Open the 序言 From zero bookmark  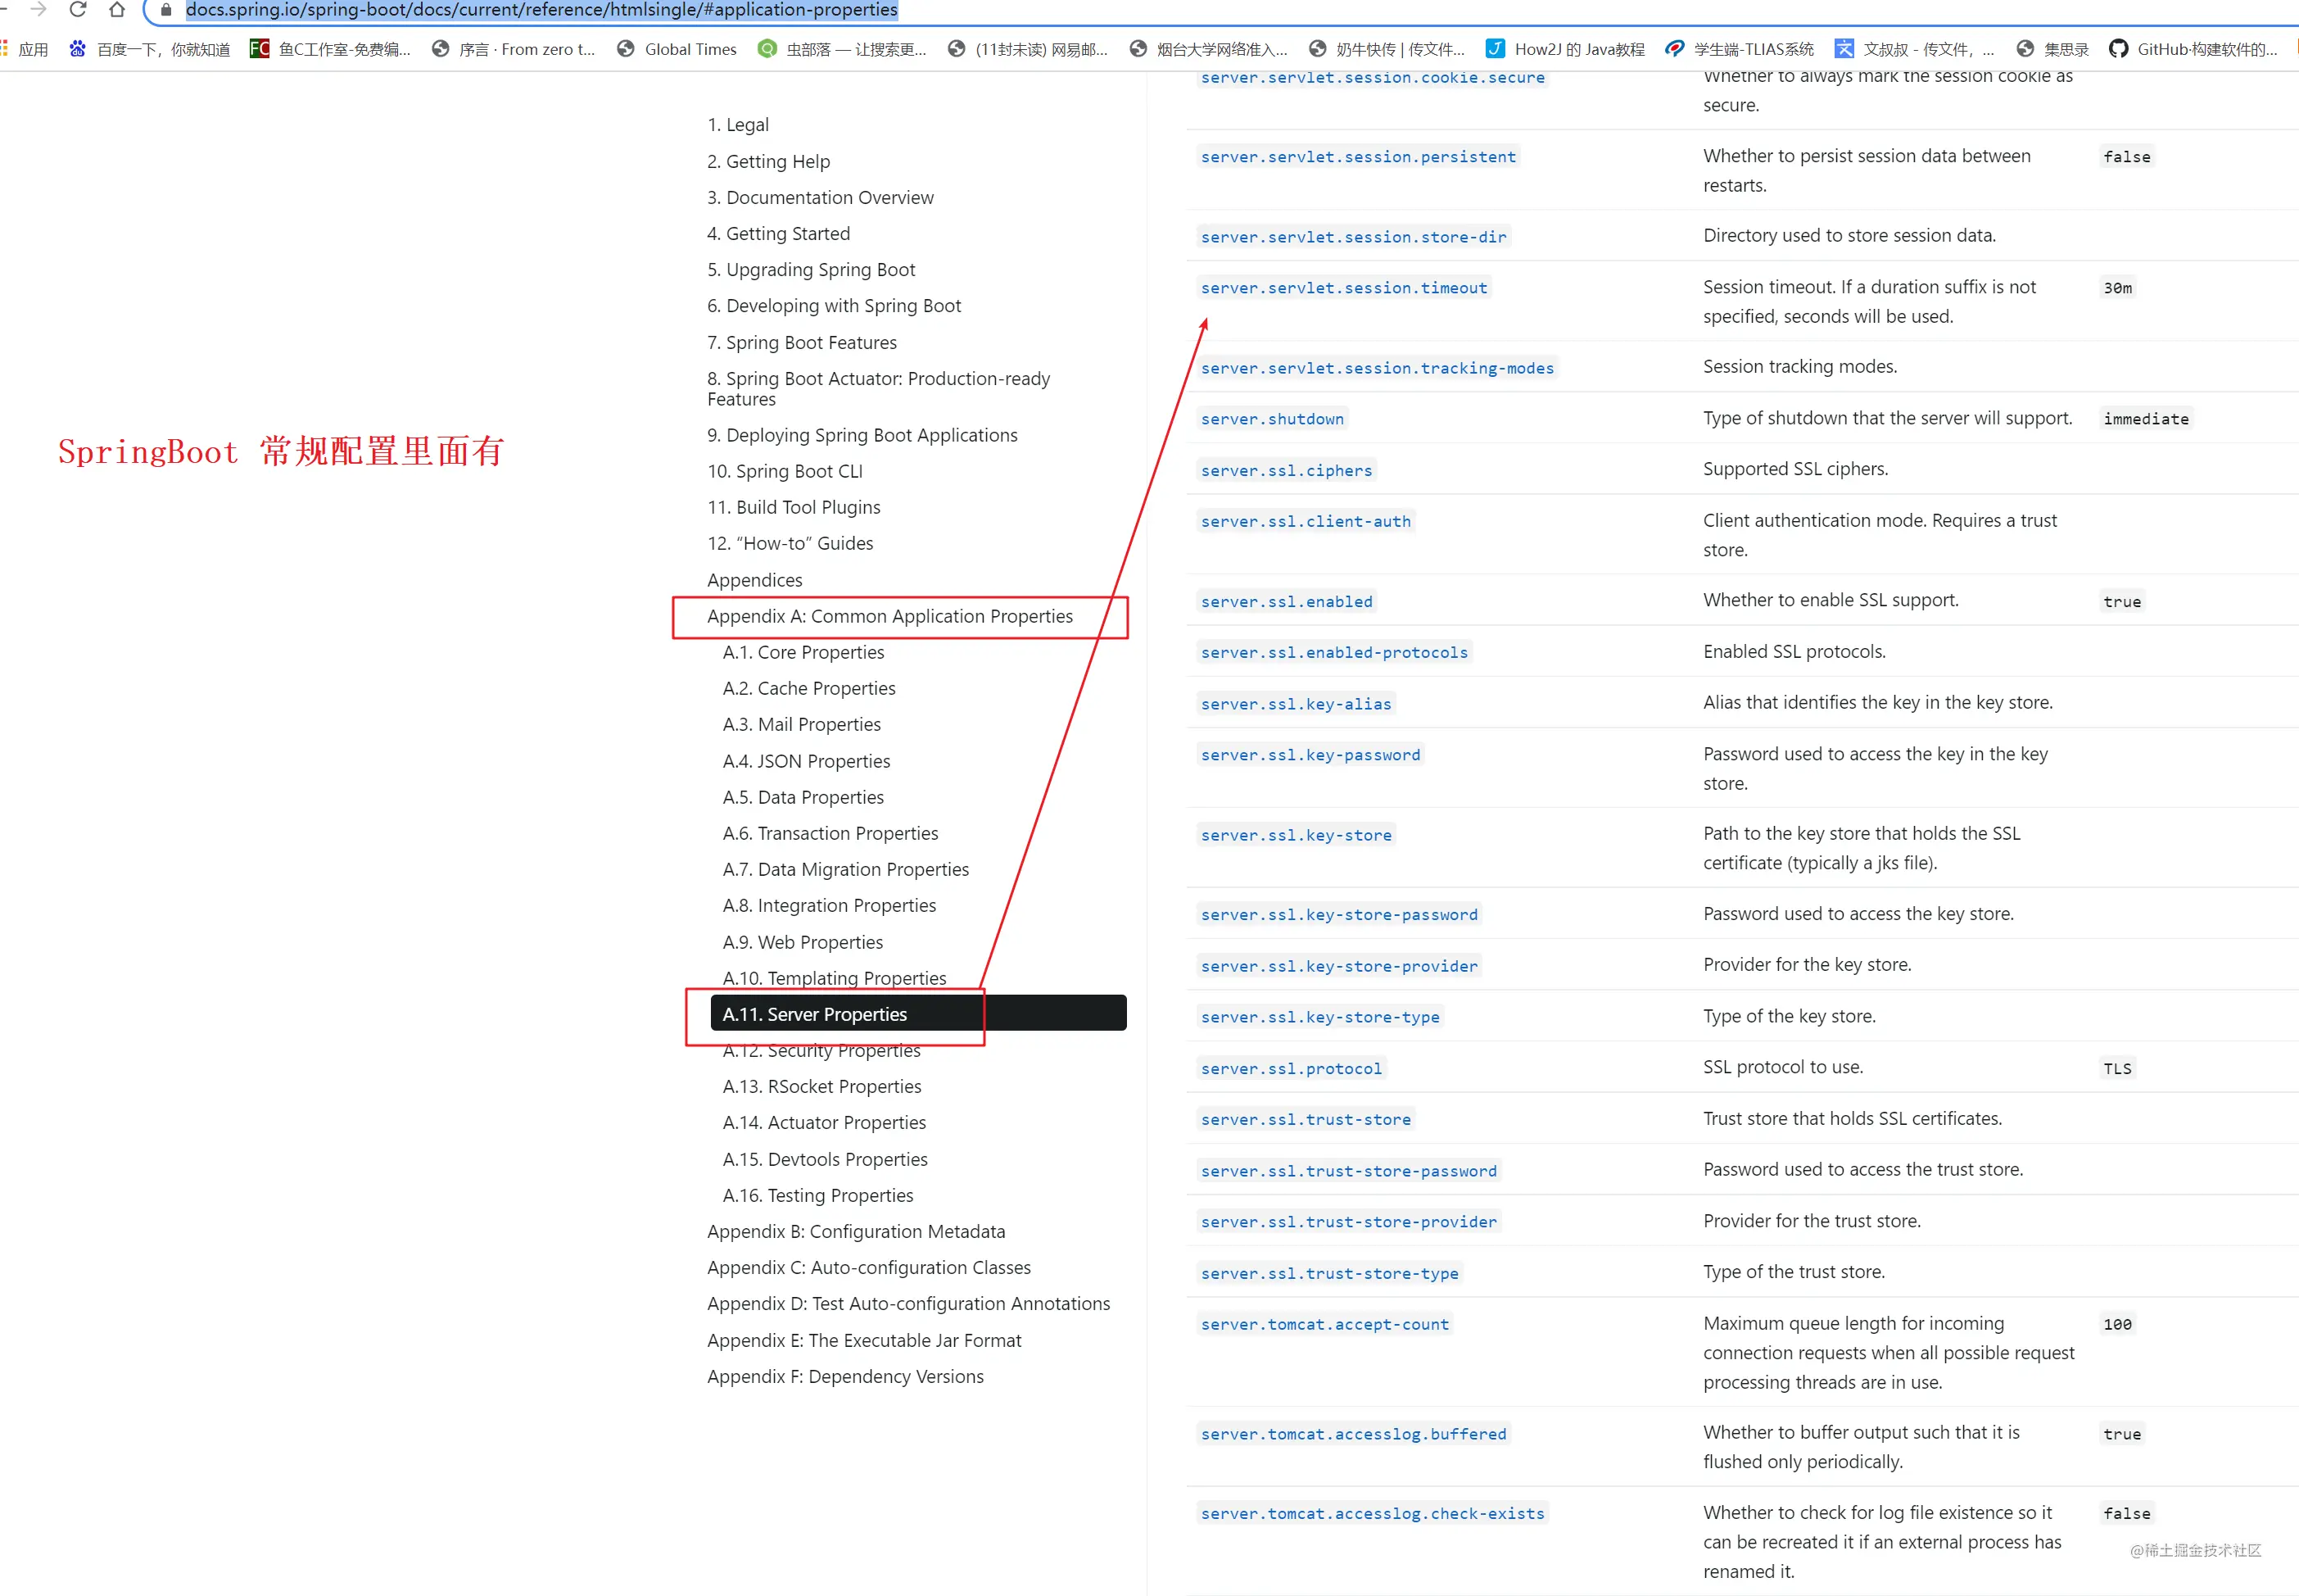tap(513, 49)
